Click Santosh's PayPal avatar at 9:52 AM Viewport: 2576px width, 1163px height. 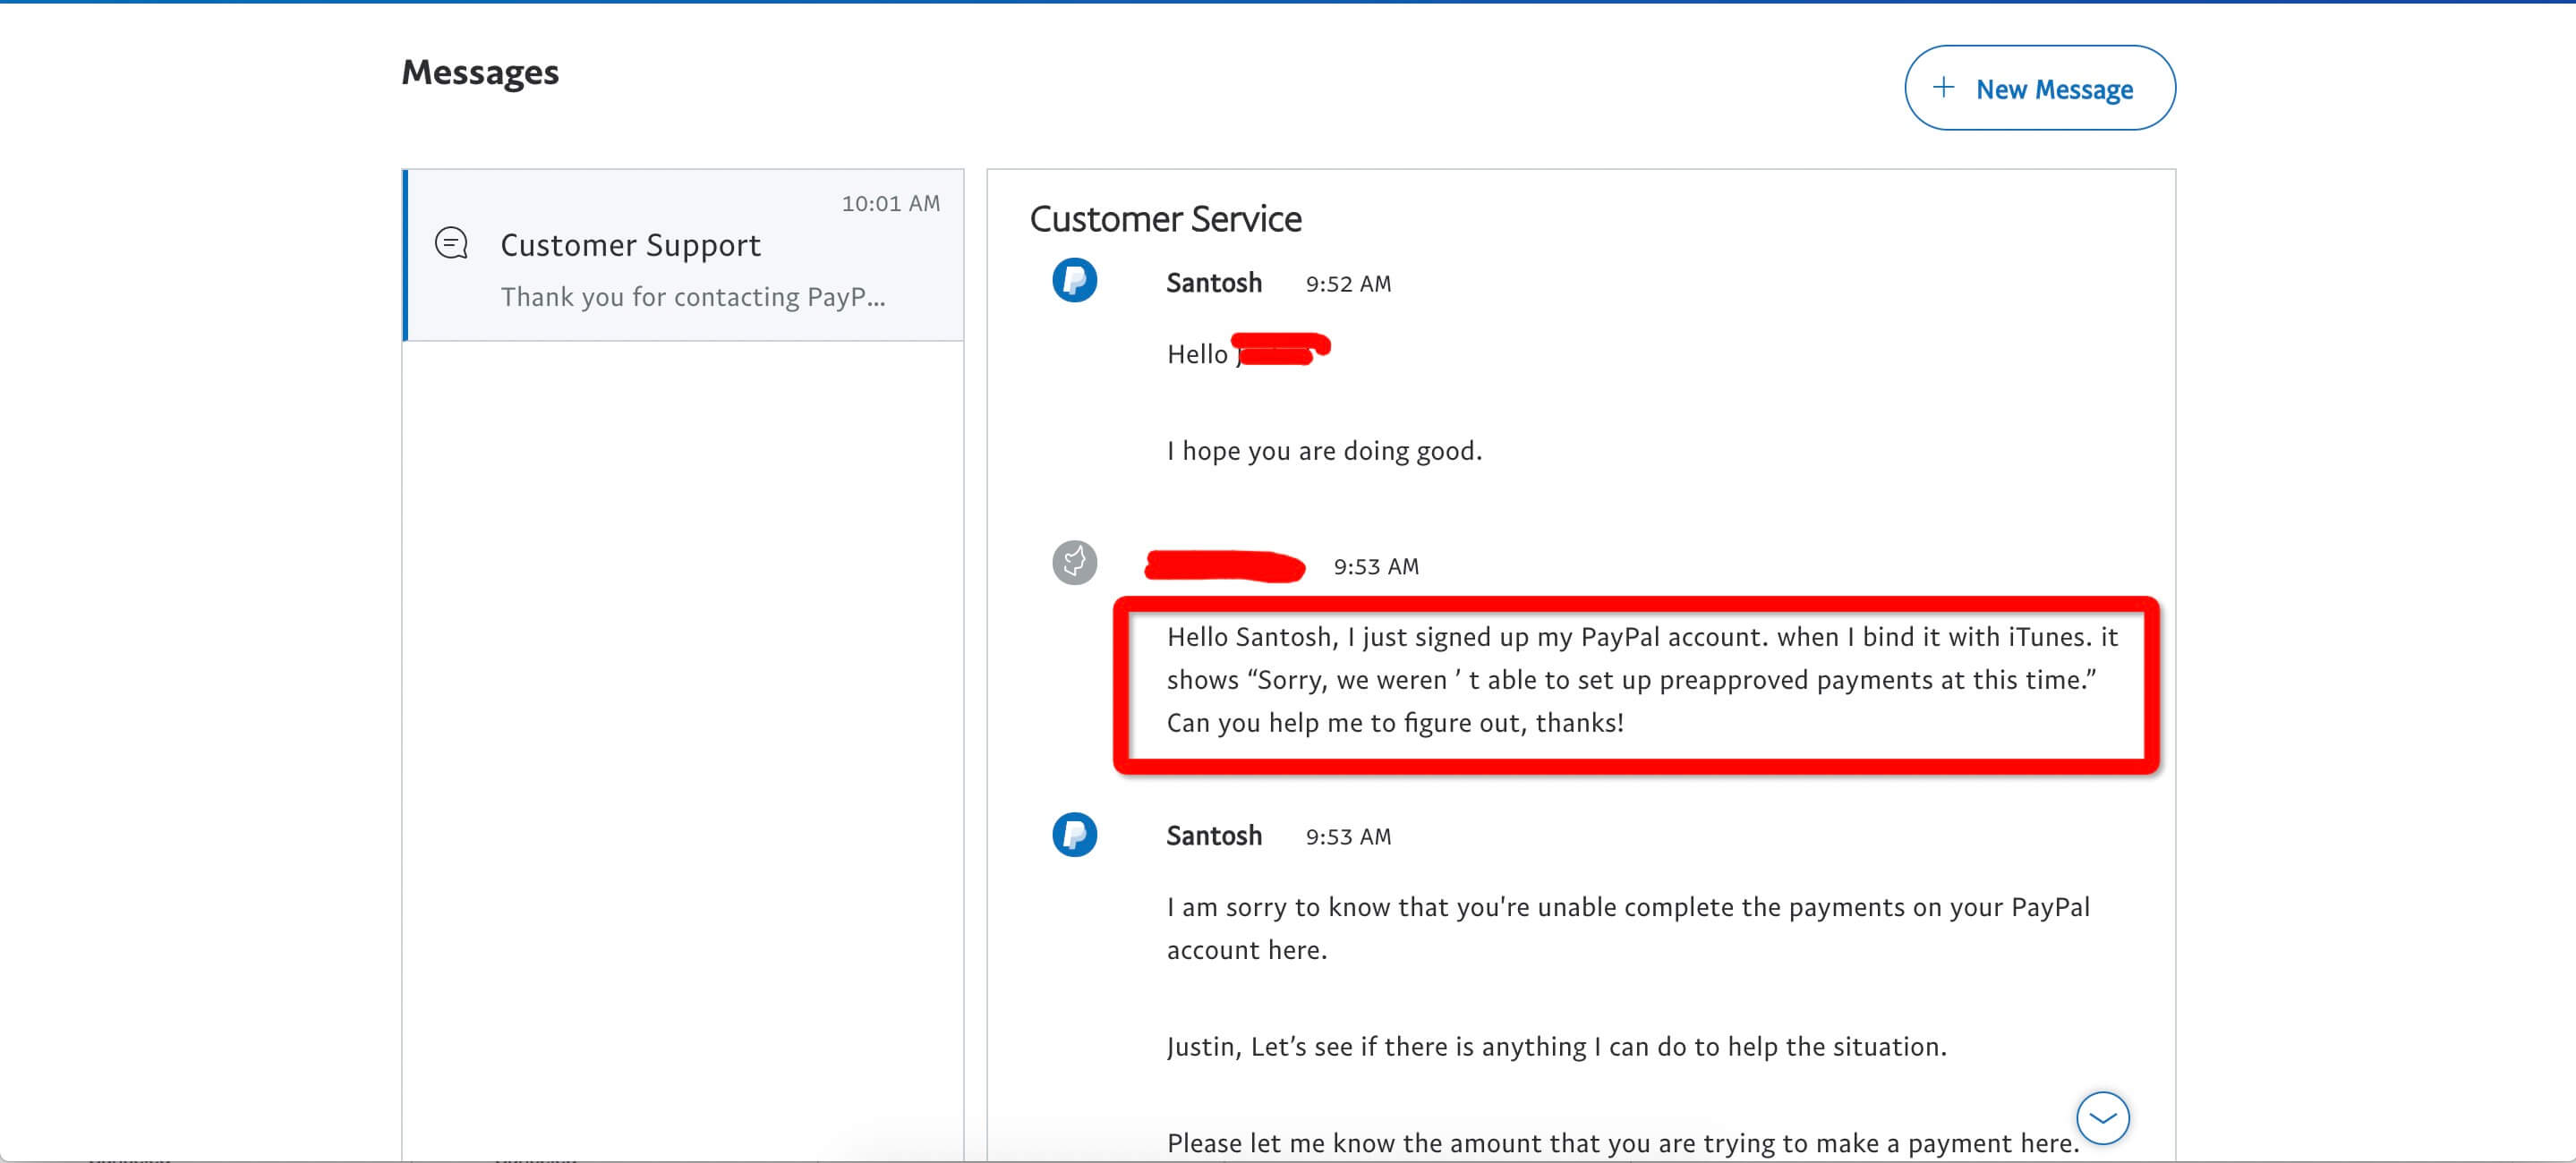pyautogui.click(x=1074, y=281)
